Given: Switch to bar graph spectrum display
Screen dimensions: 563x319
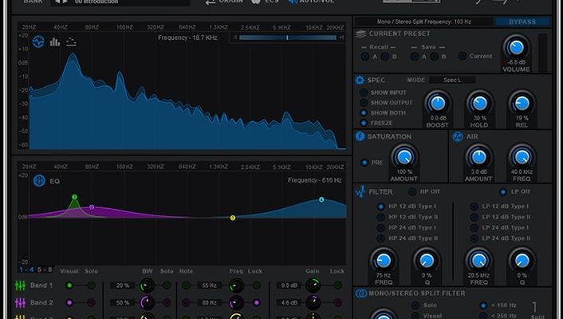Looking at the screenshot, I should (x=55, y=42).
